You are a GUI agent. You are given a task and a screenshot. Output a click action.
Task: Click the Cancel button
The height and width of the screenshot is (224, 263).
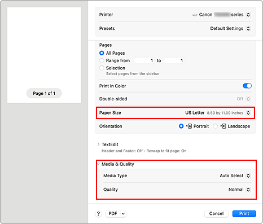click(216, 214)
